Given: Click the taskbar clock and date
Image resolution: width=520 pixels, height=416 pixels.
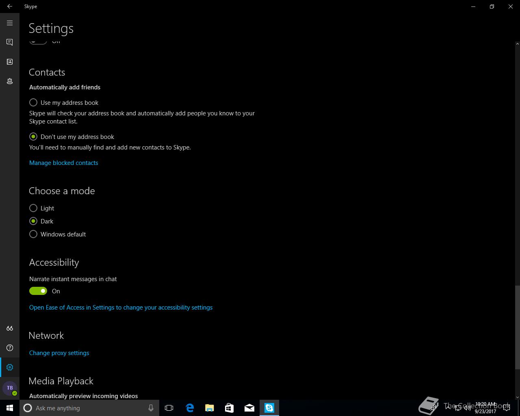Looking at the screenshot, I should pyautogui.click(x=485, y=408).
